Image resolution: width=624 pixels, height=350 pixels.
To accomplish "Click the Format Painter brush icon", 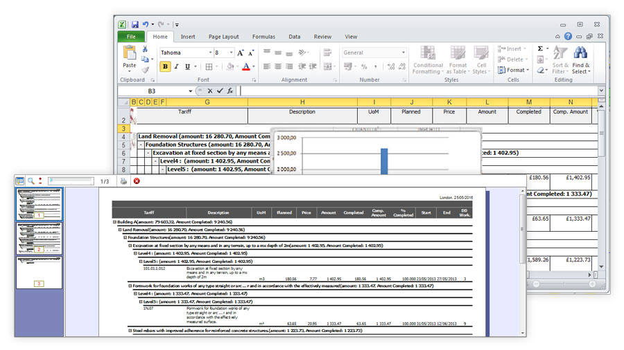I will click(x=146, y=70).
